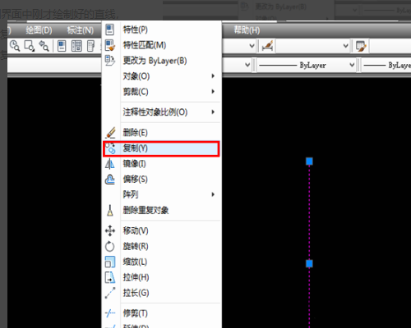This screenshot has height=328, width=411.
Task: Click the zoom window toolbar icon
Action: 30,46
